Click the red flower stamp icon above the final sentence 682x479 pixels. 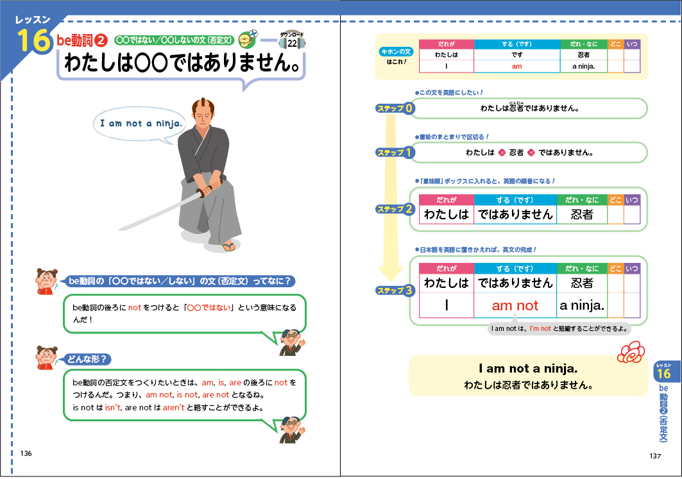pos(631,351)
